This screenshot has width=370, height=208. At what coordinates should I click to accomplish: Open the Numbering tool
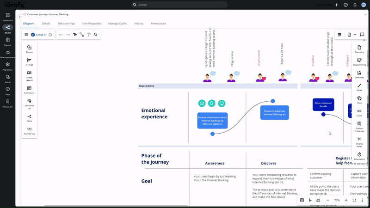pos(29,130)
